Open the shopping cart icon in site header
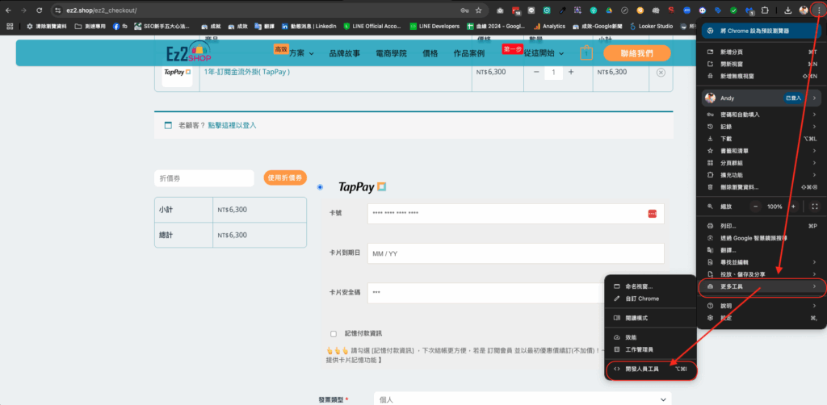 pyautogui.click(x=586, y=53)
